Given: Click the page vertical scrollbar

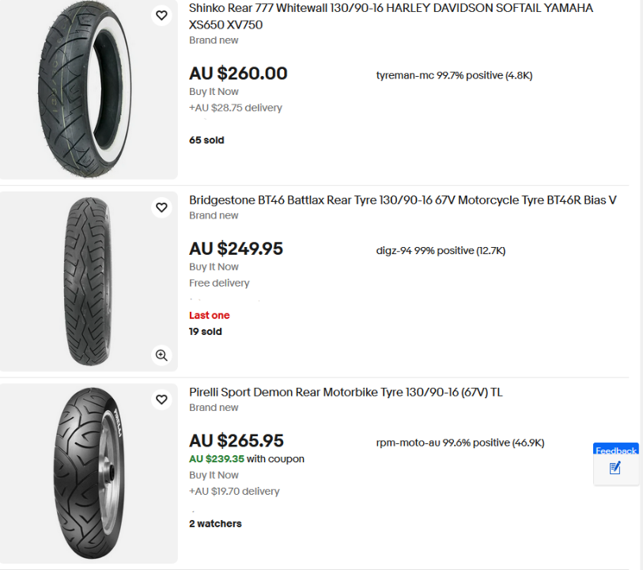Looking at the screenshot, I should [x=639, y=285].
